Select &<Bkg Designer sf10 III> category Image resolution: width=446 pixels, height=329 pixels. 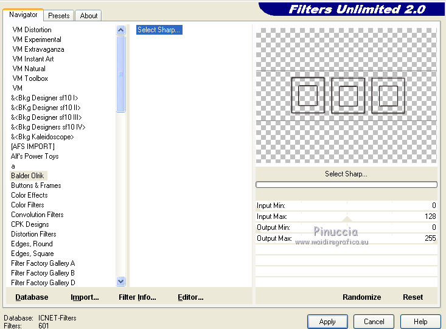pos(46,117)
